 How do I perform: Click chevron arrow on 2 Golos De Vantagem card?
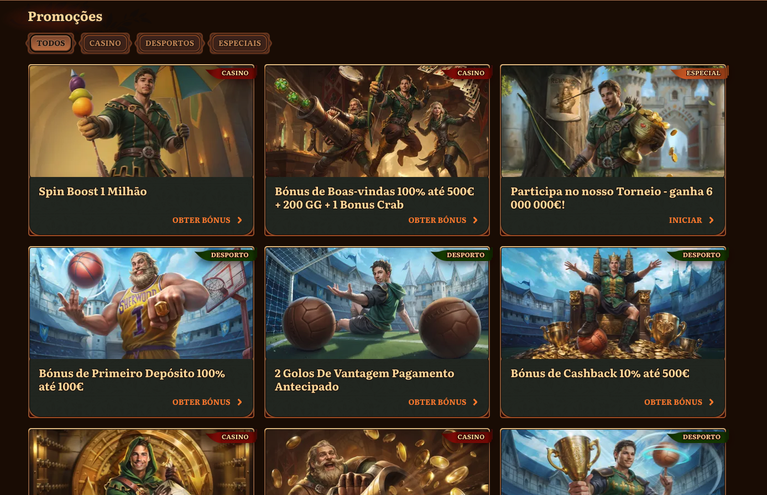(x=475, y=402)
